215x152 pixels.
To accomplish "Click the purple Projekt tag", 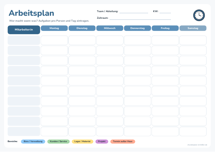I will pyautogui.click(x=102, y=141).
